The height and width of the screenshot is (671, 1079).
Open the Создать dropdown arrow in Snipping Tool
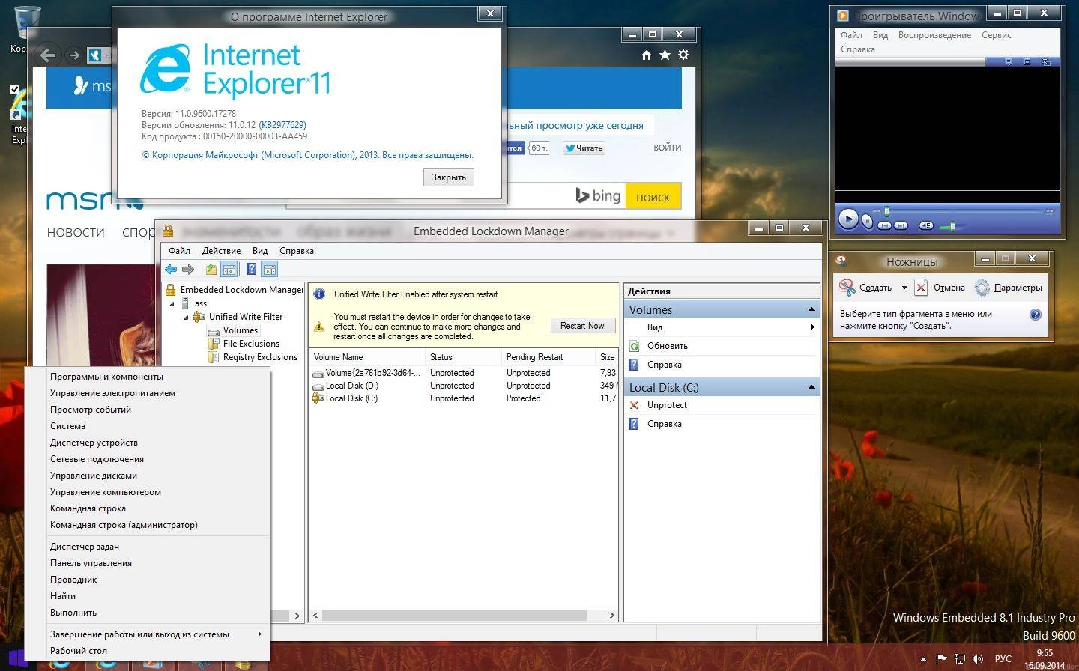coord(904,288)
